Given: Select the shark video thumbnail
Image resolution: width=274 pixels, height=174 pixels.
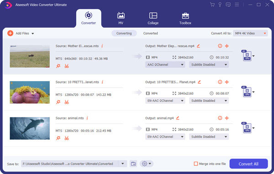Looking at the screenshot, I should click(30, 128).
